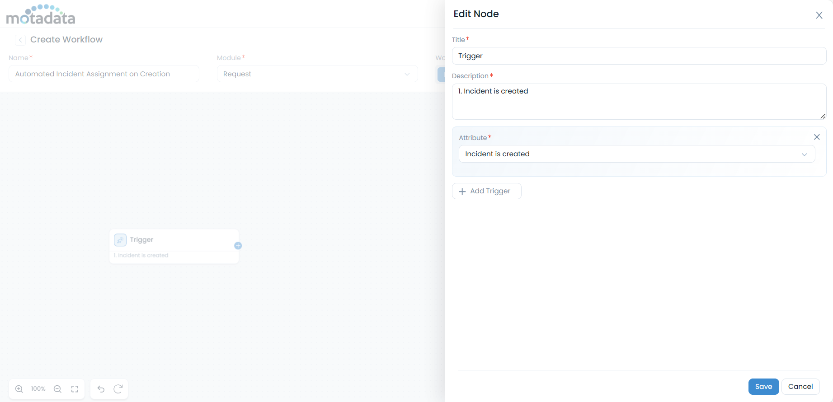
Task: Close the Edit Node panel
Action: 819,15
